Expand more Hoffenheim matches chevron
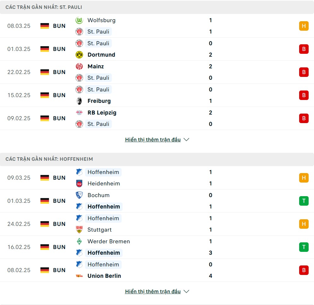The image size is (314, 305). click(x=186, y=291)
